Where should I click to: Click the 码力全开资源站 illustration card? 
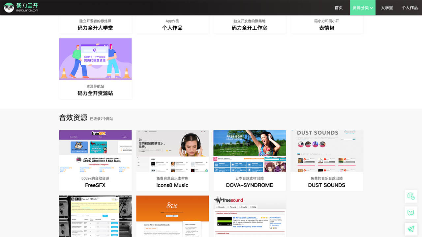point(95,59)
